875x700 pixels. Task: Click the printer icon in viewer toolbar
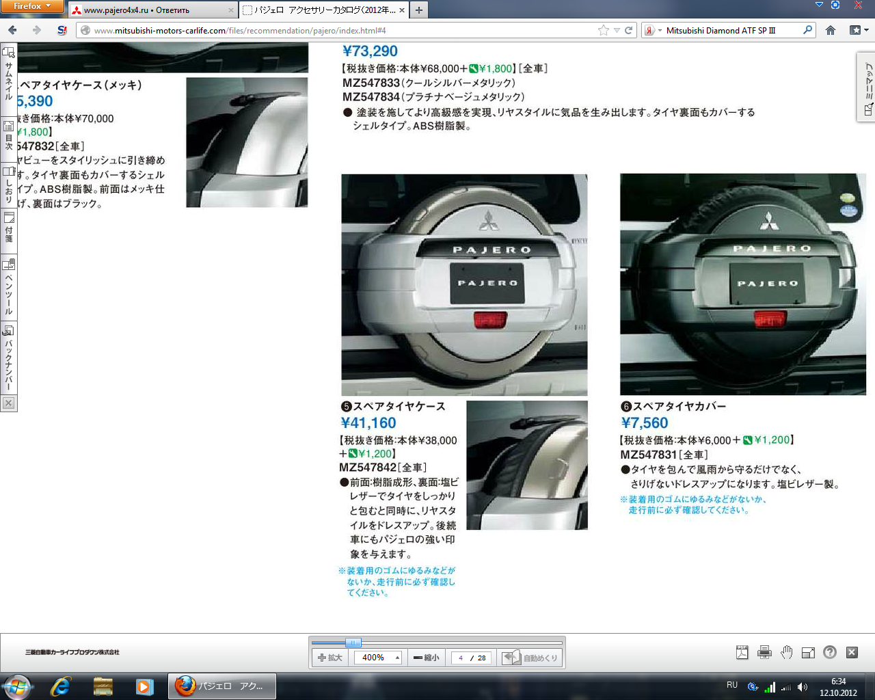pyautogui.click(x=764, y=653)
